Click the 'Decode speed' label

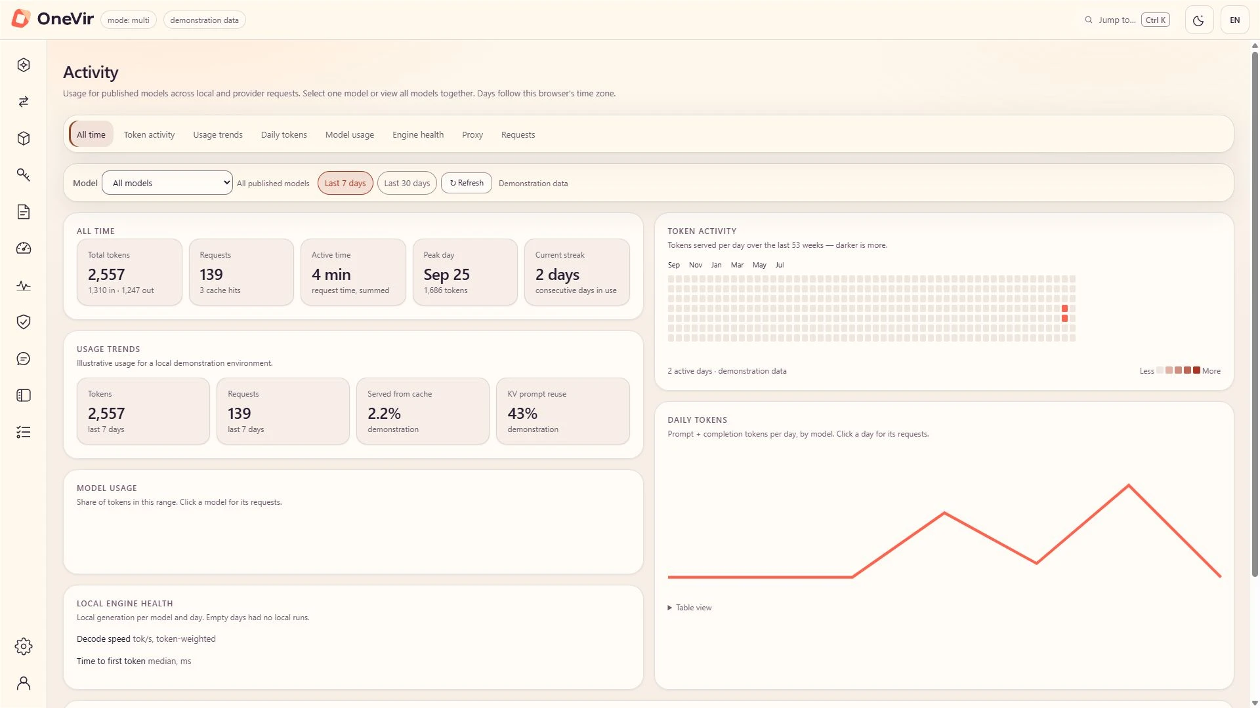click(103, 639)
